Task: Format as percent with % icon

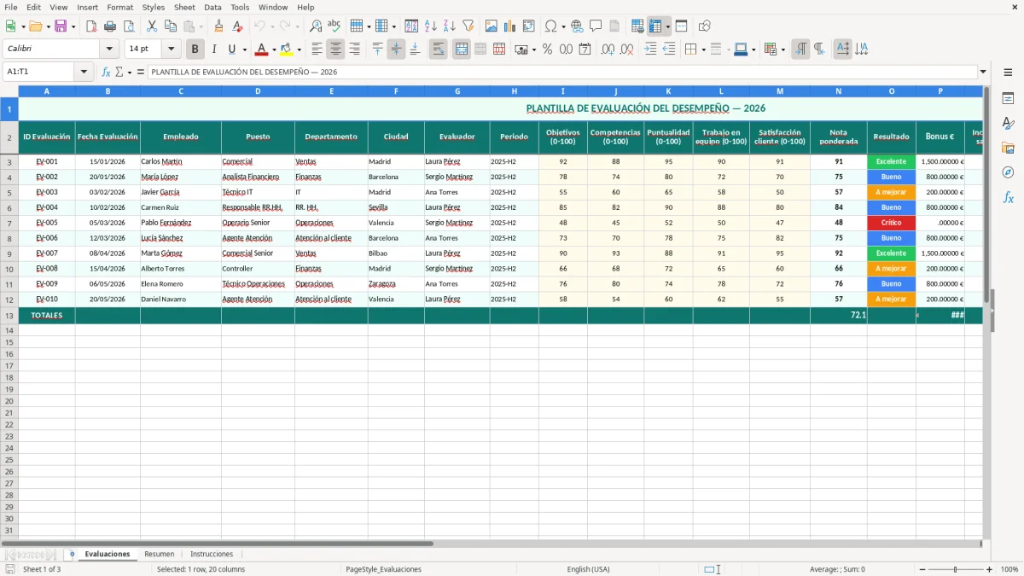Action: tap(547, 49)
